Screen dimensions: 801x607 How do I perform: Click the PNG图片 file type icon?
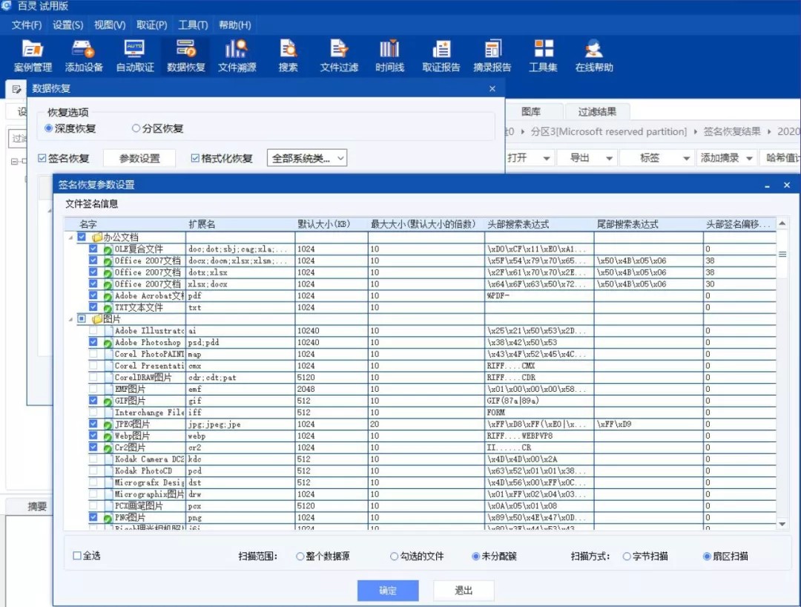[x=108, y=518]
